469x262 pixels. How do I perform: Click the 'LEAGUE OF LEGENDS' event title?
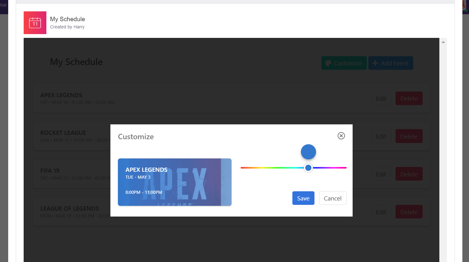[69, 209]
